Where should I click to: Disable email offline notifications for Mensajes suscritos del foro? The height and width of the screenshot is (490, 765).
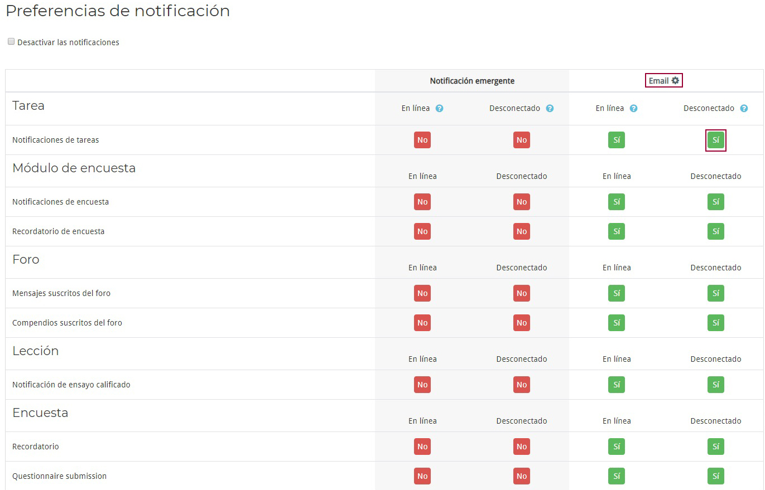tap(716, 293)
